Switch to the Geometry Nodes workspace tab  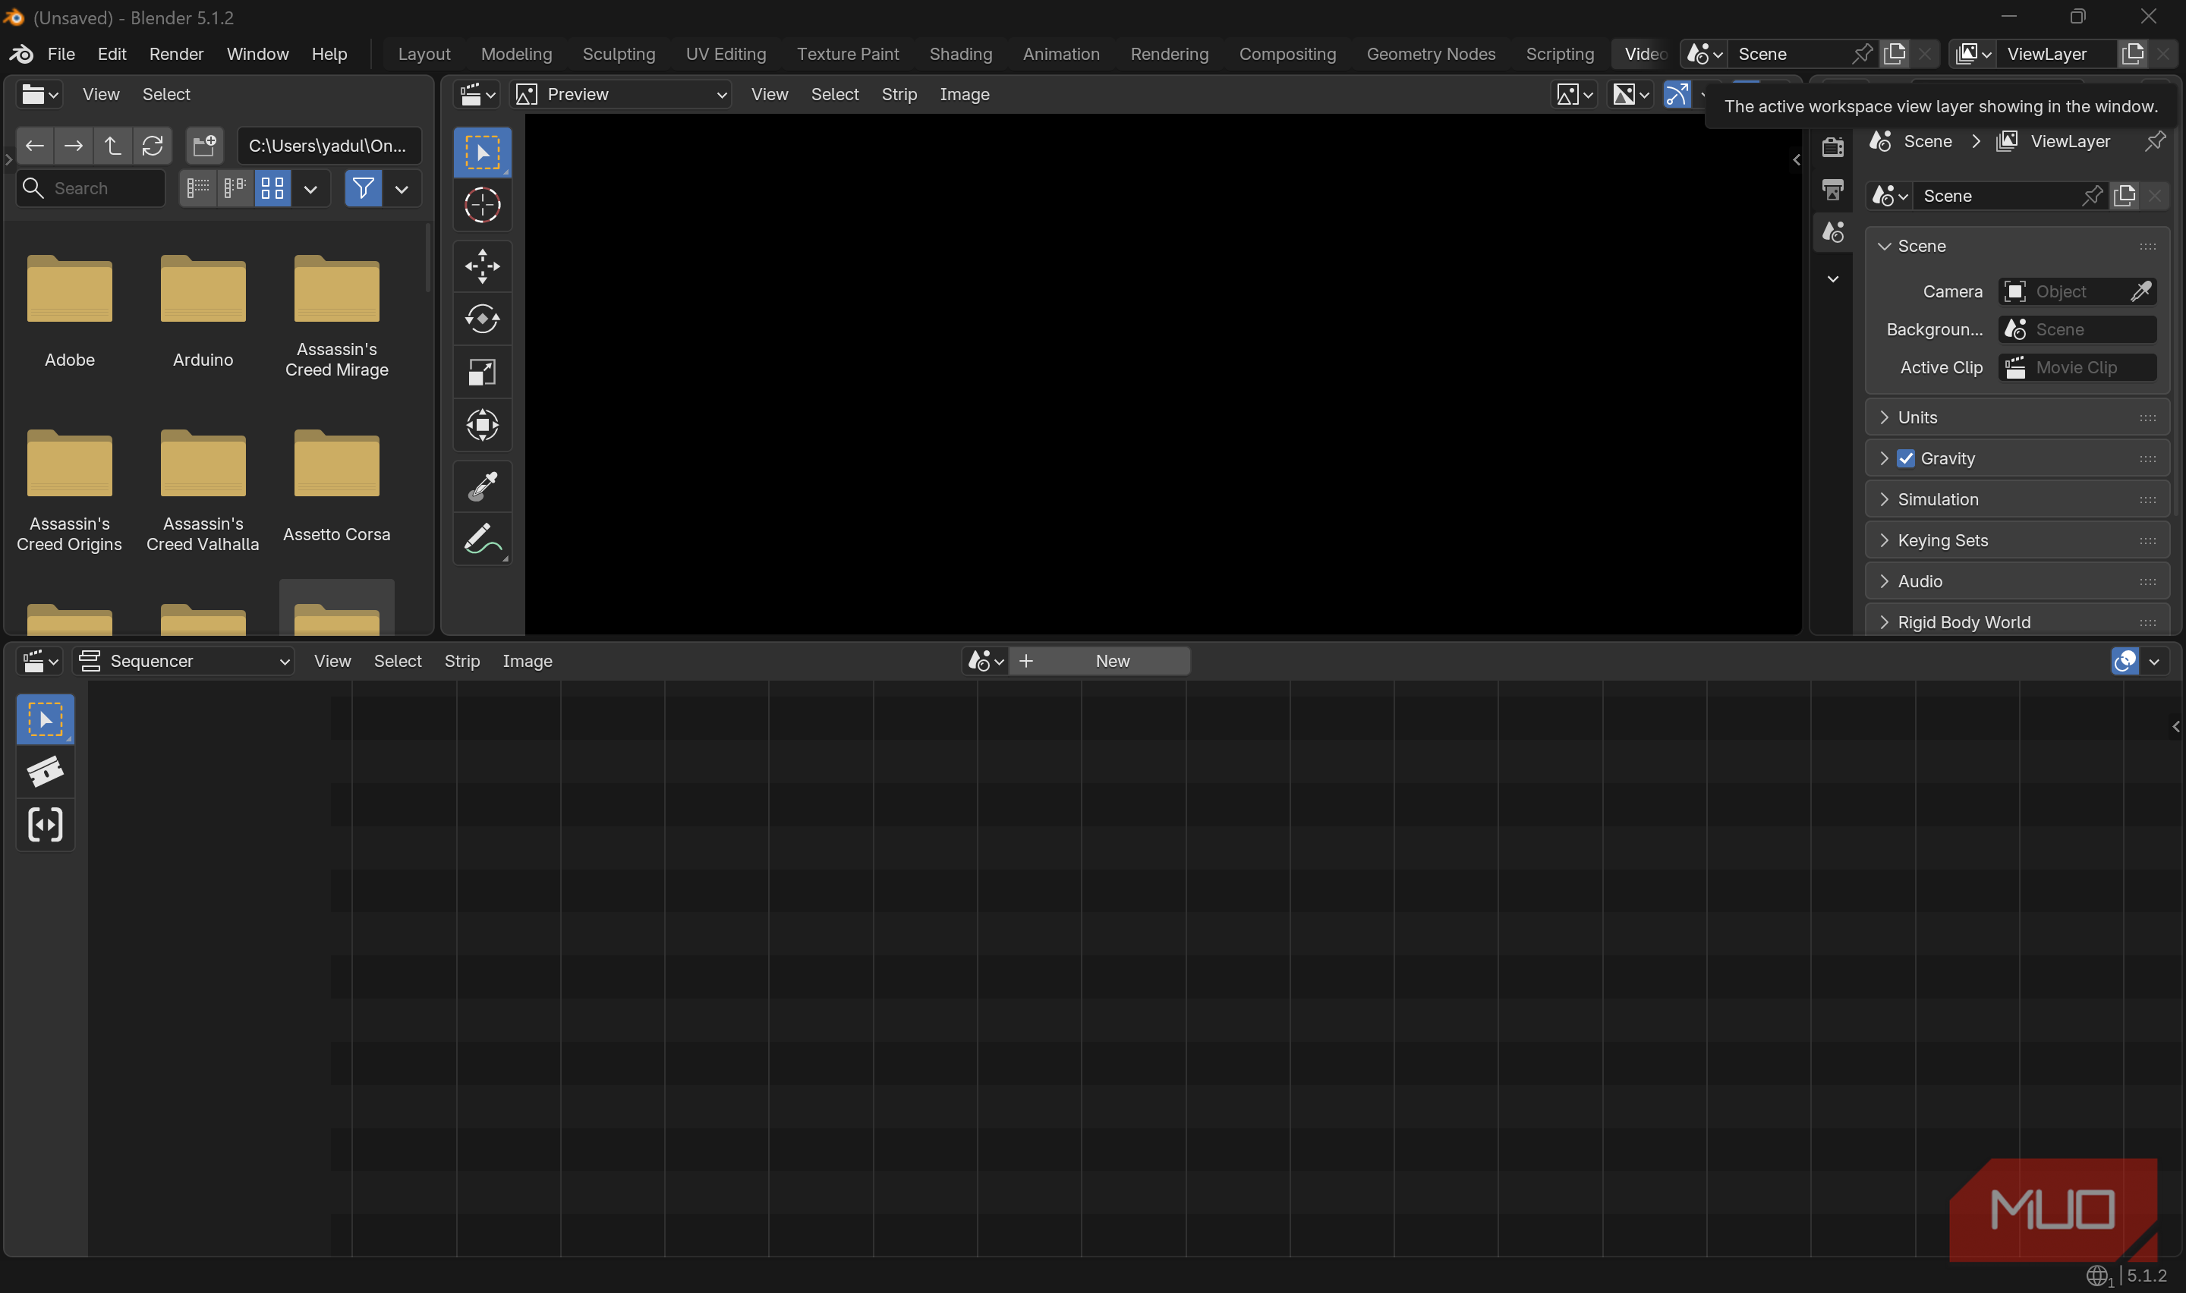click(1431, 54)
